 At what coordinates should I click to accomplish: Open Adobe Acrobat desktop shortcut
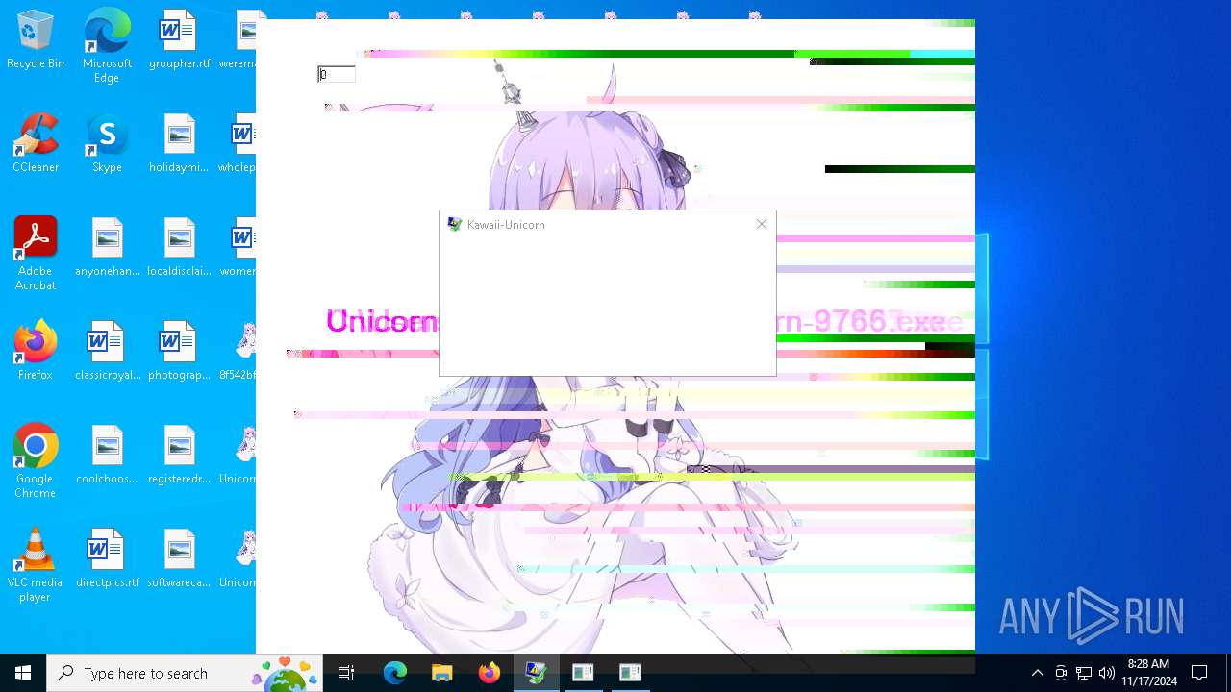coord(36,254)
